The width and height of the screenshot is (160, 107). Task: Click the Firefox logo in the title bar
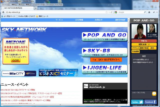(x=1, y=1)
